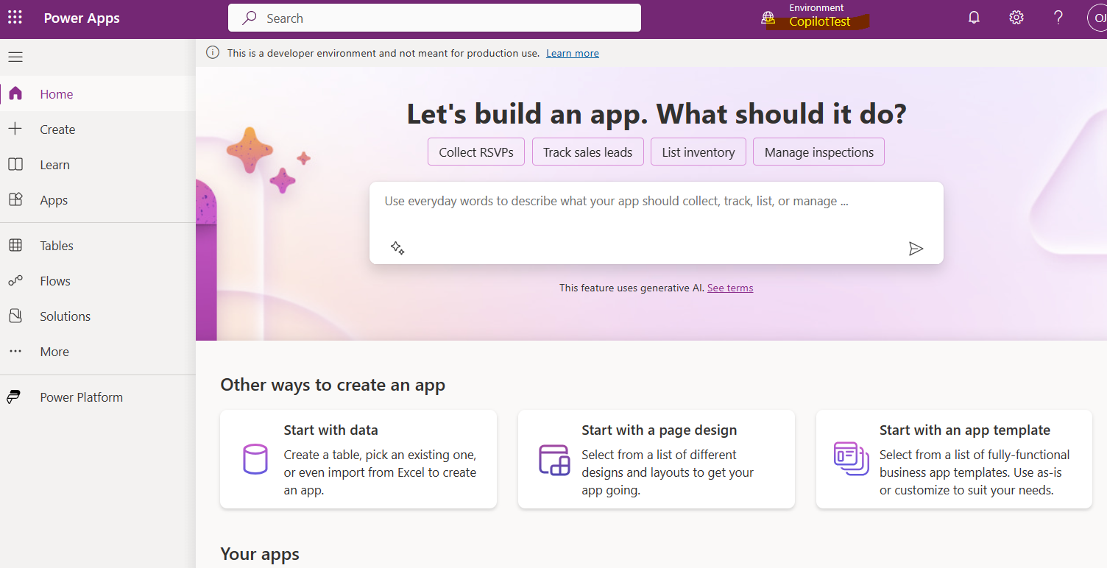1107x568 pixels.
Task: Select the Collect RSVPs suggestion
Action: pyautogui.click(x=476, y=152)
